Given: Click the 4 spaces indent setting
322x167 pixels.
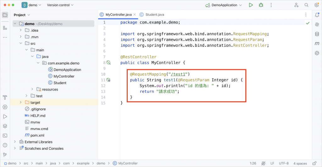Looking at the screenshot, I should [300, 163].
